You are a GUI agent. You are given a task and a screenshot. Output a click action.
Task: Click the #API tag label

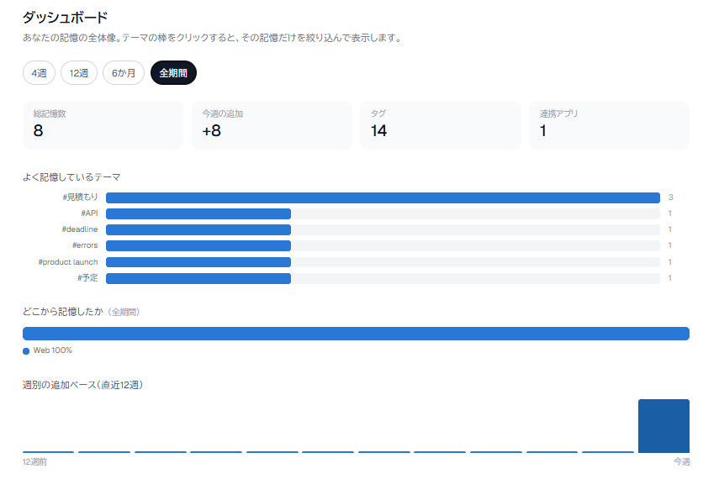[89, 213]
